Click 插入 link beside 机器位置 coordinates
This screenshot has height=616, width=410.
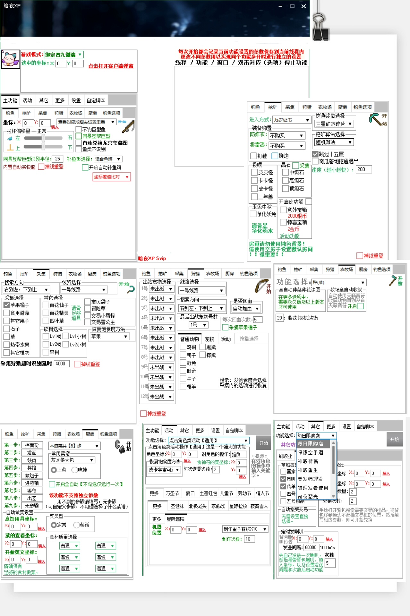[202, 530]
